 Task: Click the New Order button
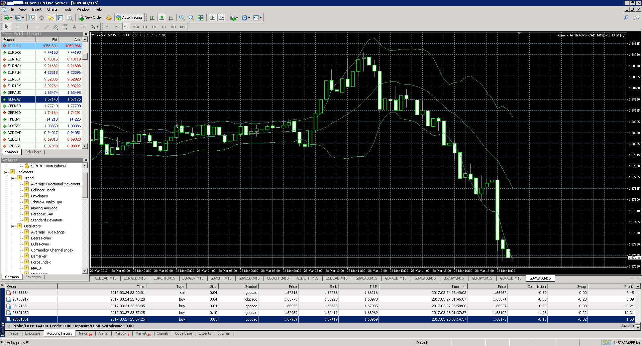(x=90, y=18)
